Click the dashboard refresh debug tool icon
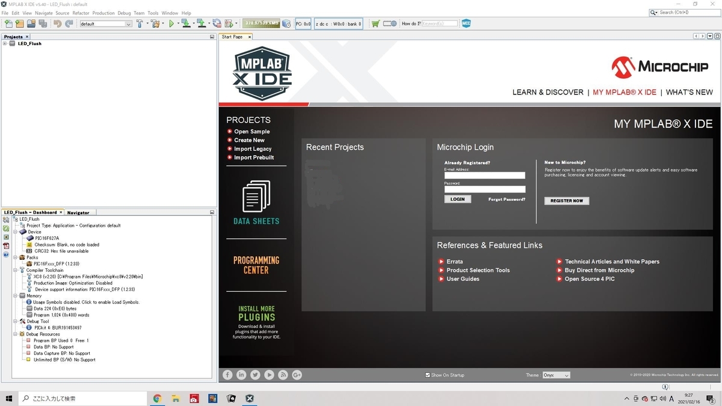Viewport: 722px width, 406px height. coord(6,229)
